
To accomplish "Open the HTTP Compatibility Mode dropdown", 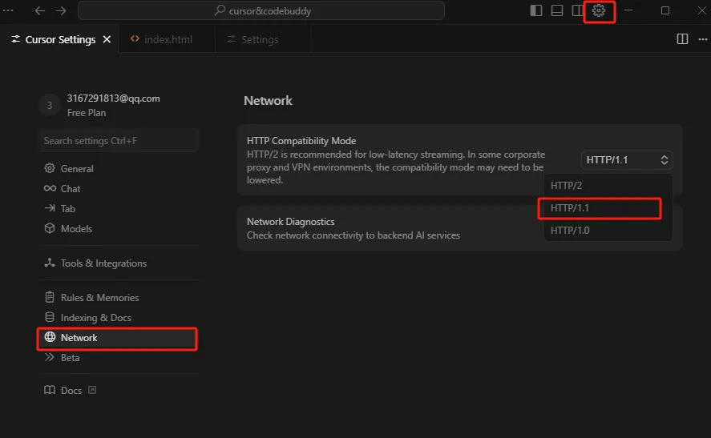I will [627, 160].
